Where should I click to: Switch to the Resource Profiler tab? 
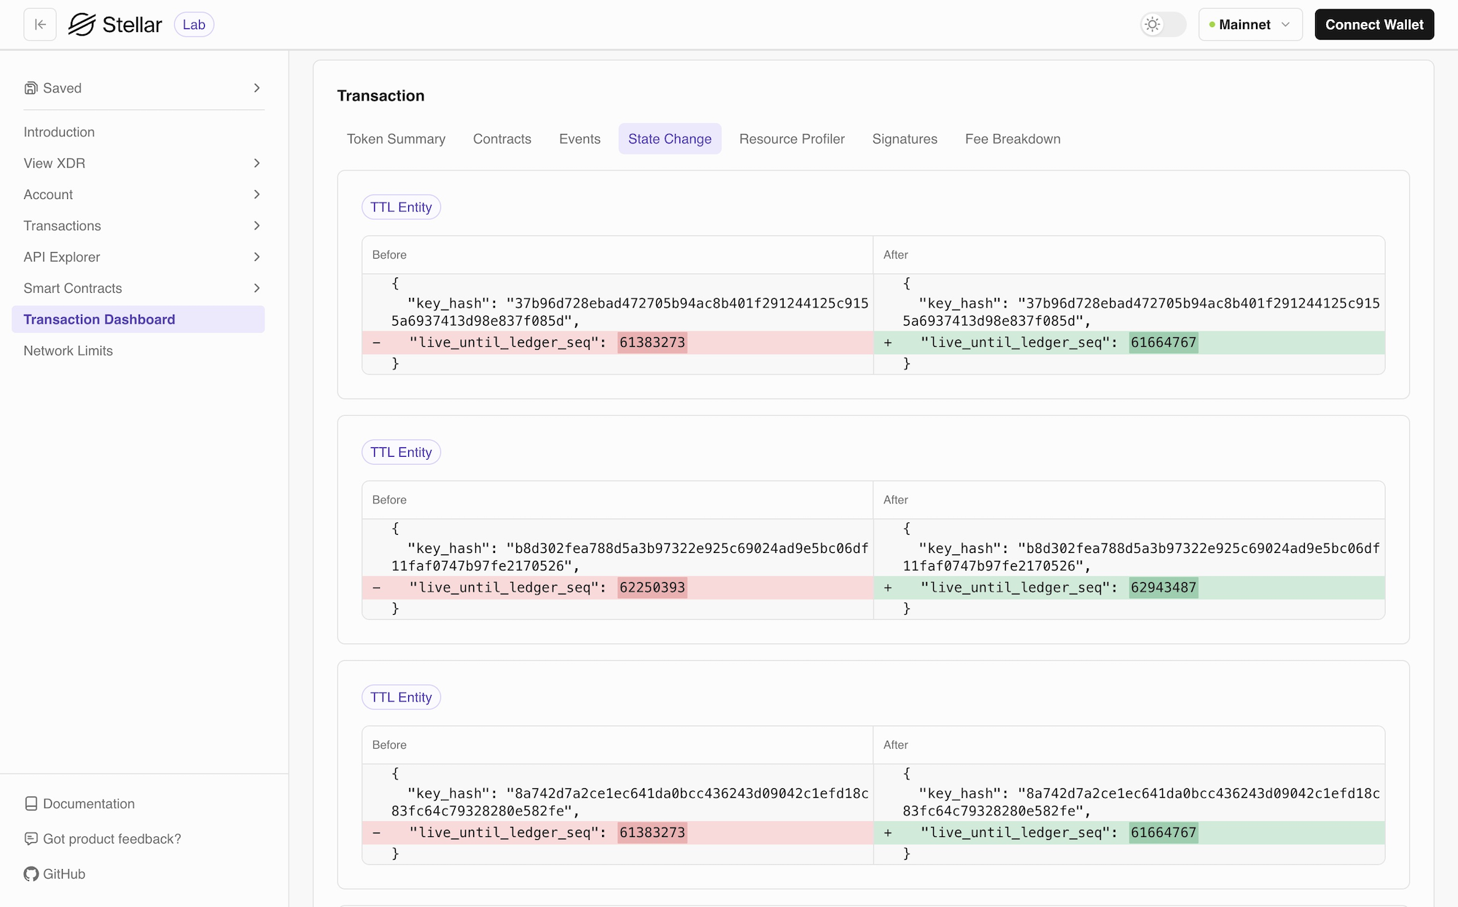(792, 139)
